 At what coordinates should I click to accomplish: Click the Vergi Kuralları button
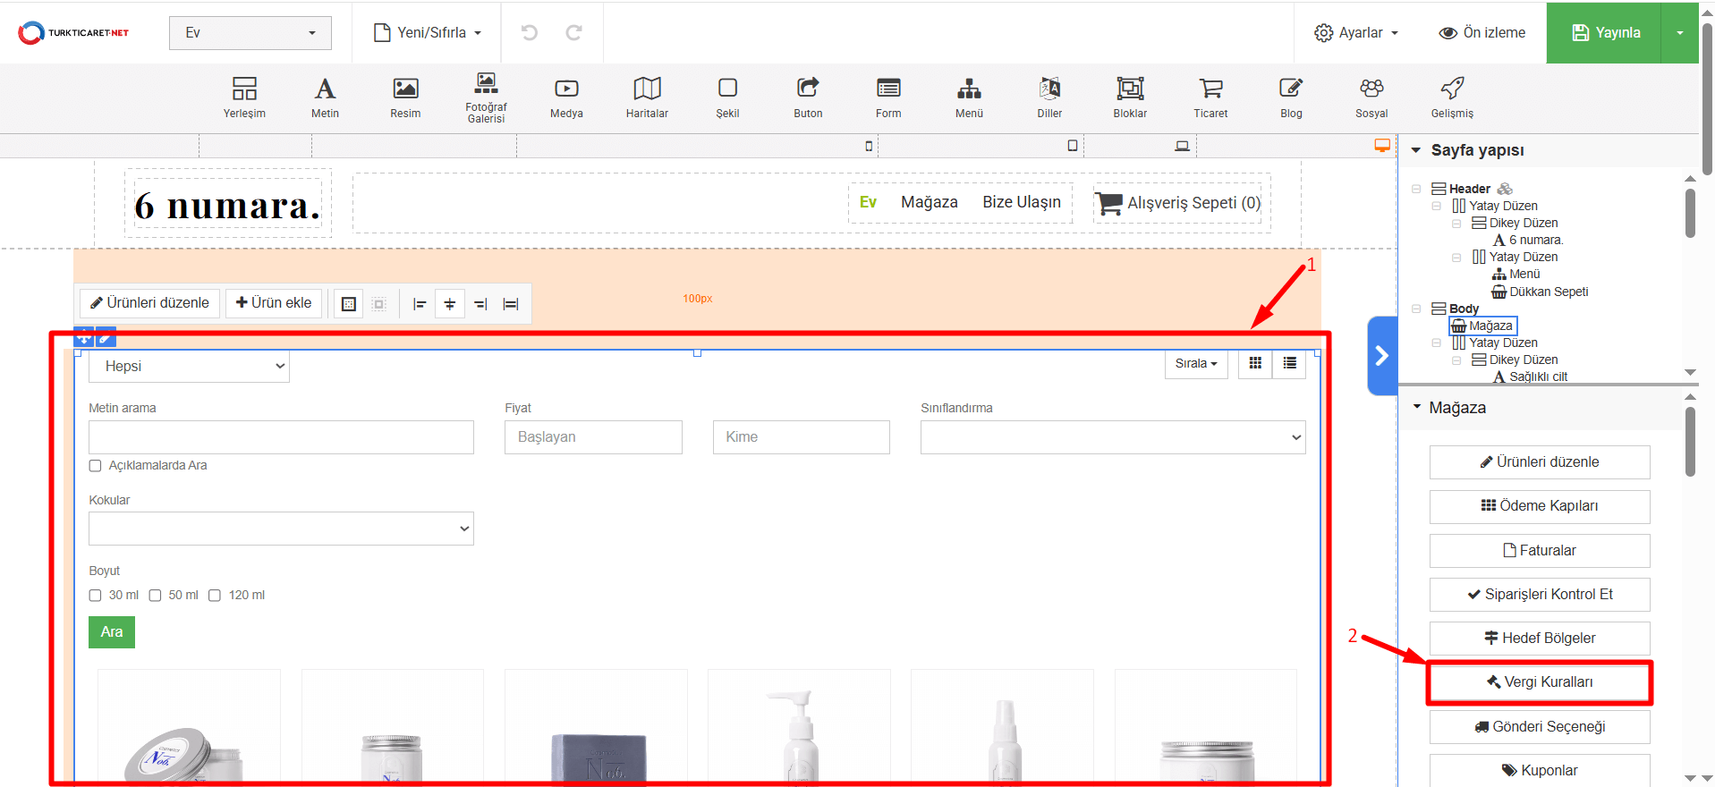[1540, 682]
